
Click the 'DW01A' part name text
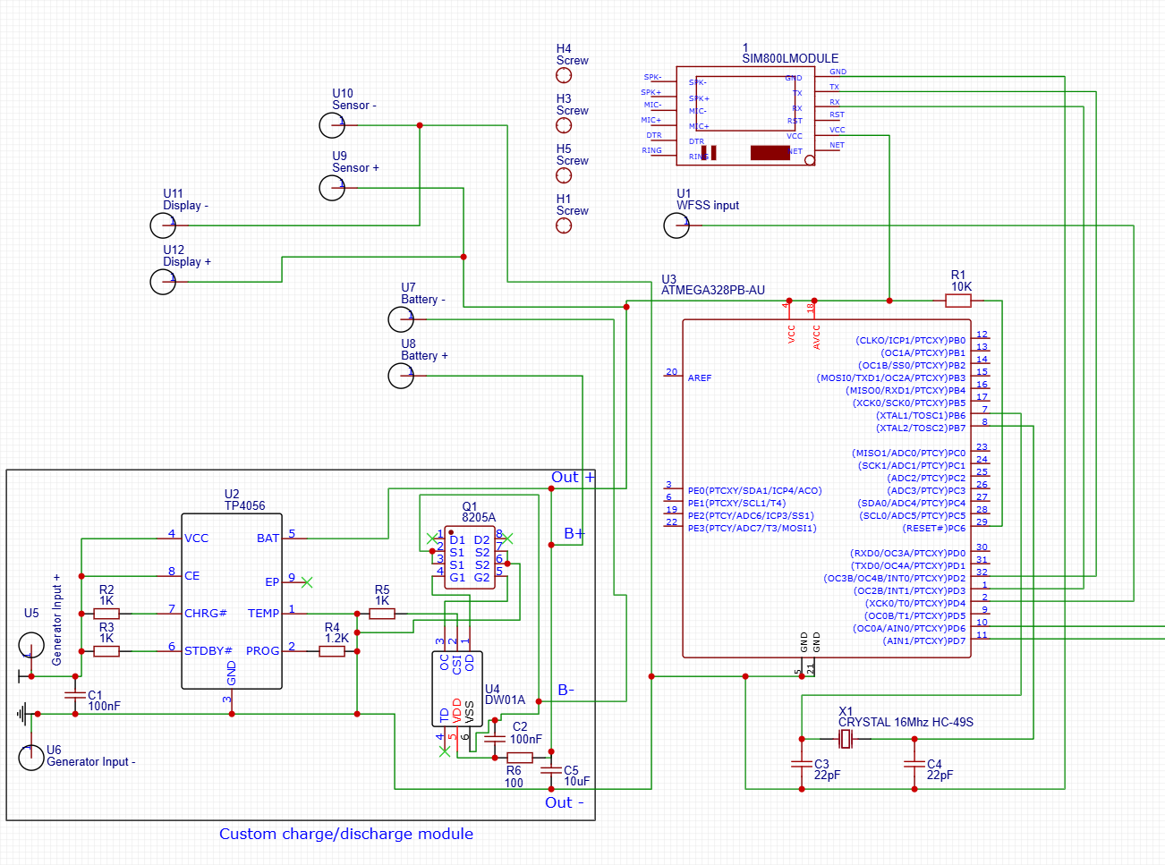pyautogui.click(x=505, y=700)
